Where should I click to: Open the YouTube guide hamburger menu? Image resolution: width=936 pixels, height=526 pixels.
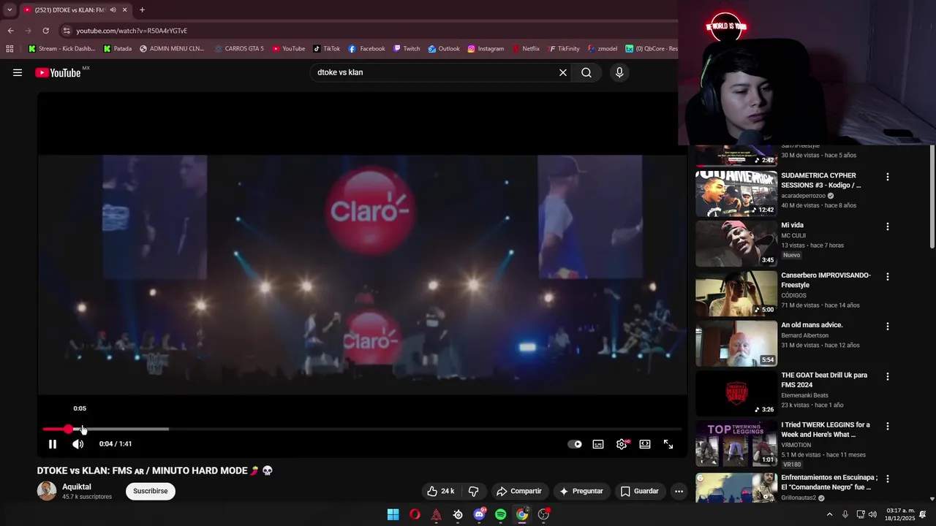click(18, 72)
